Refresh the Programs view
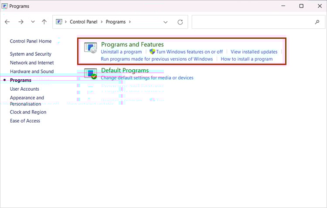The width and height of the screenshot is (327, 208). pos(180,22)
